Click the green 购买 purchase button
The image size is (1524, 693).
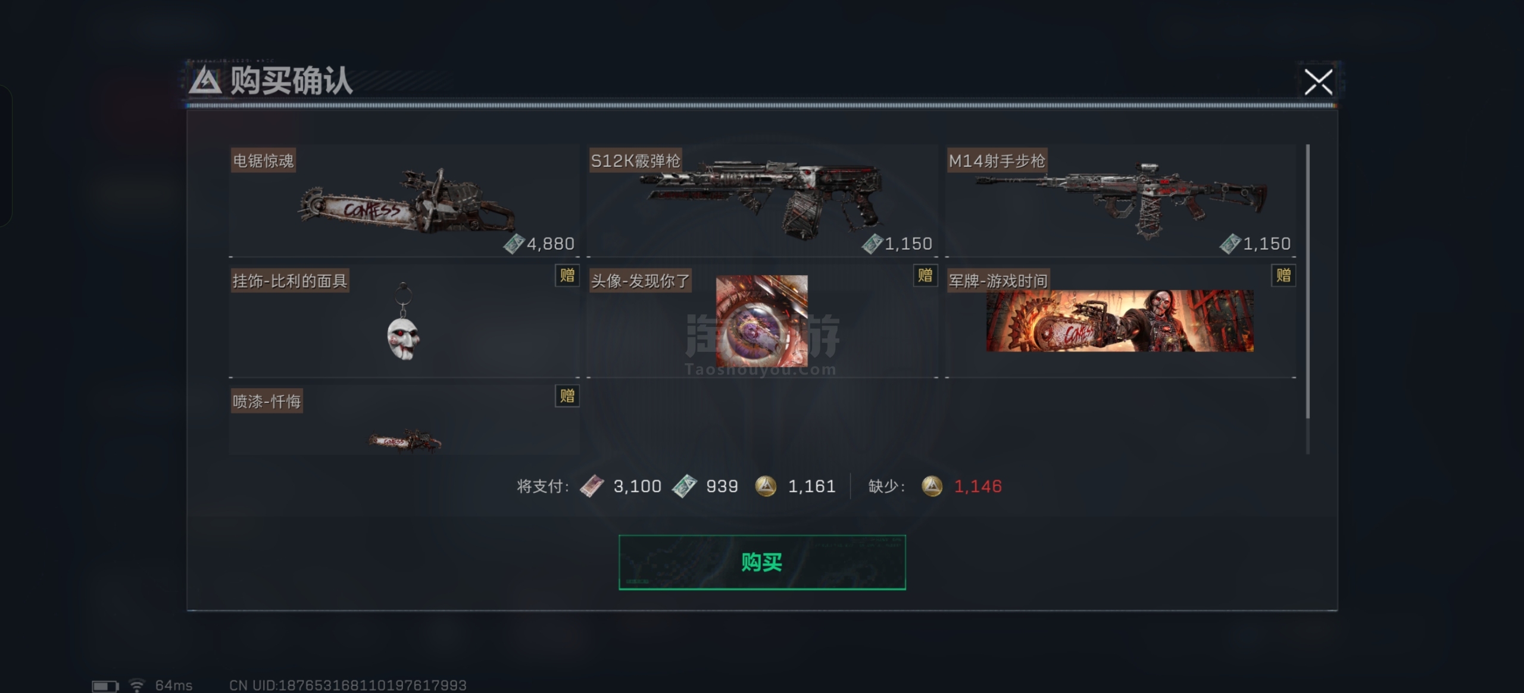[x=762, y=562]
